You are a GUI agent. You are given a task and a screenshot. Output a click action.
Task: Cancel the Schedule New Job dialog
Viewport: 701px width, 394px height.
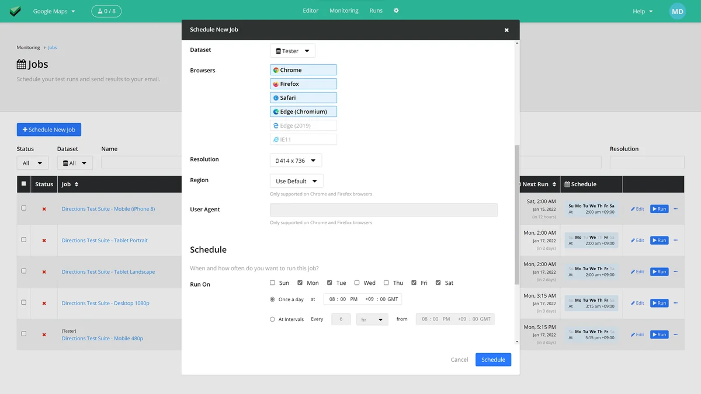tap(459, 360)
